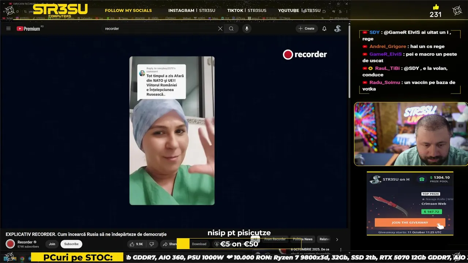
Task: Select the From Recorder chip
Action: (275, 239)
